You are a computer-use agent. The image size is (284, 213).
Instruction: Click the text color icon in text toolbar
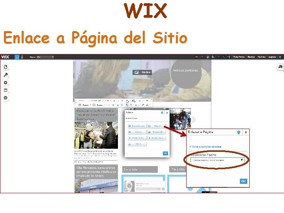pyautogui.click(x=127, y=101)
